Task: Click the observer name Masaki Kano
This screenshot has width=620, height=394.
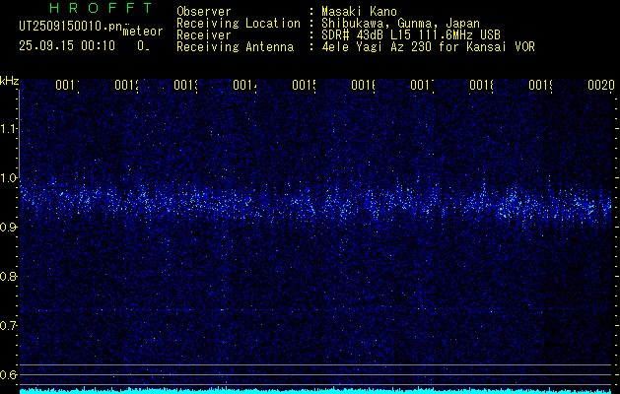Action: point(359,11)
